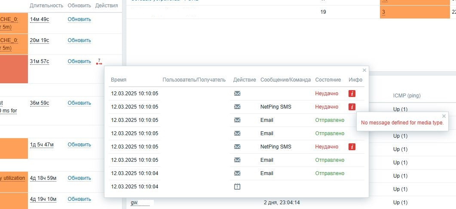The width and height of the screenshot is (456, 209).
Task: Click Обновить for the 14м 49с problem
Action: (x=79, y=19)
